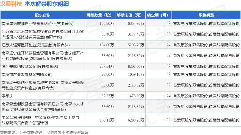
Task: Select 季学庆's 限售类型 cell
Action: 206,96
